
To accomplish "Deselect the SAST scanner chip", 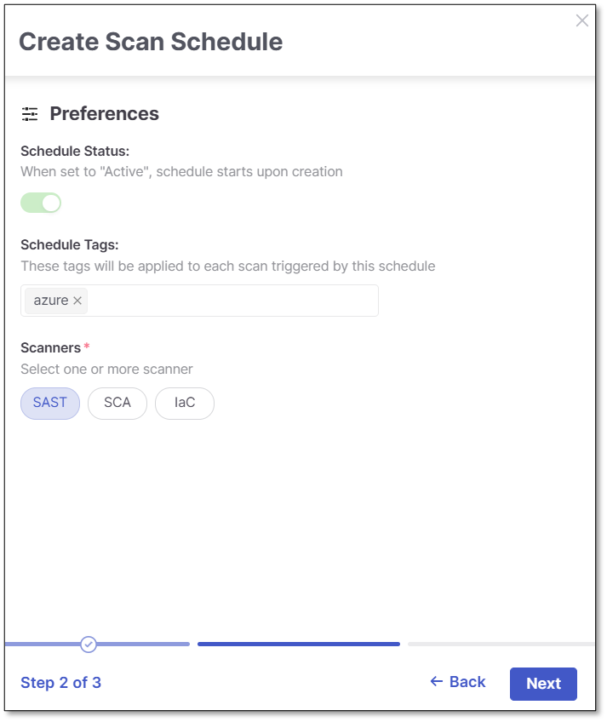I will coord(50,403).
